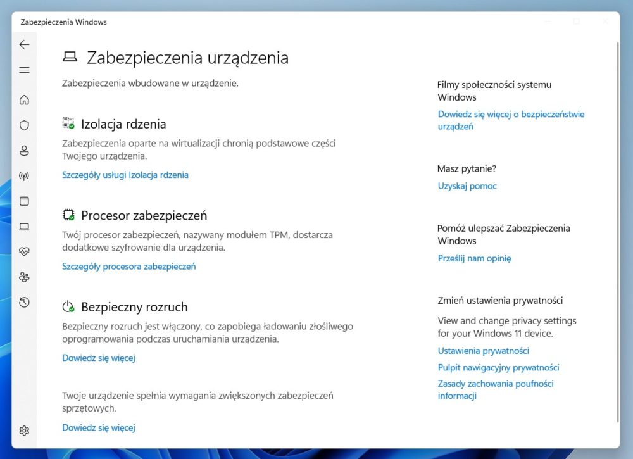Click 'Zabezpieczenia oparte na wirtualizacji' description

[x=199, y=149]
